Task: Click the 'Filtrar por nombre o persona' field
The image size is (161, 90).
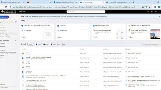Action: (151, 44)
